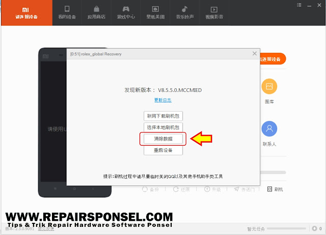This screenshot has width=326, height=235.
Task: Open the list menu icon in title bar
Action: [299, 5]
